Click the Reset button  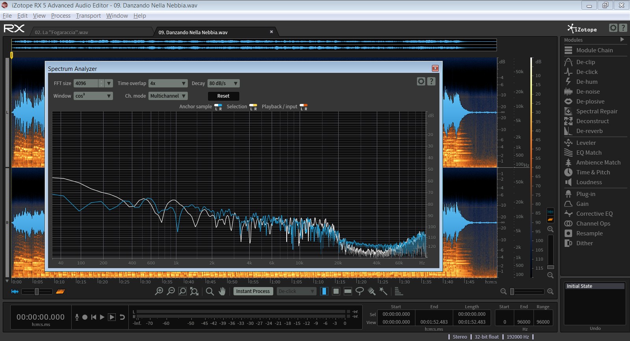pyautogui.click(x=223, y=96)
